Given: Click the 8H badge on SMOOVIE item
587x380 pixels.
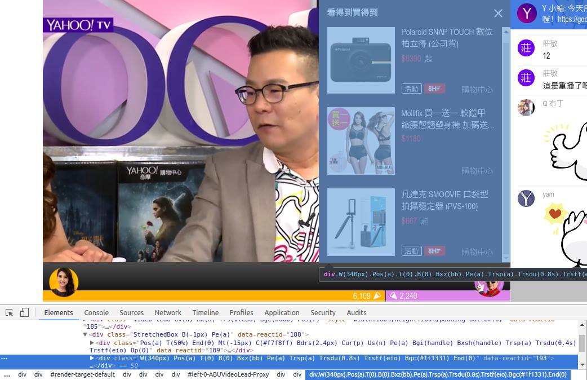Looking at the screenshot, I should click(434, 251).
